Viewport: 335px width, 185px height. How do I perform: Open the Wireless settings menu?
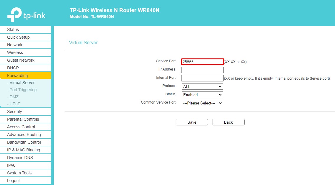25,53
